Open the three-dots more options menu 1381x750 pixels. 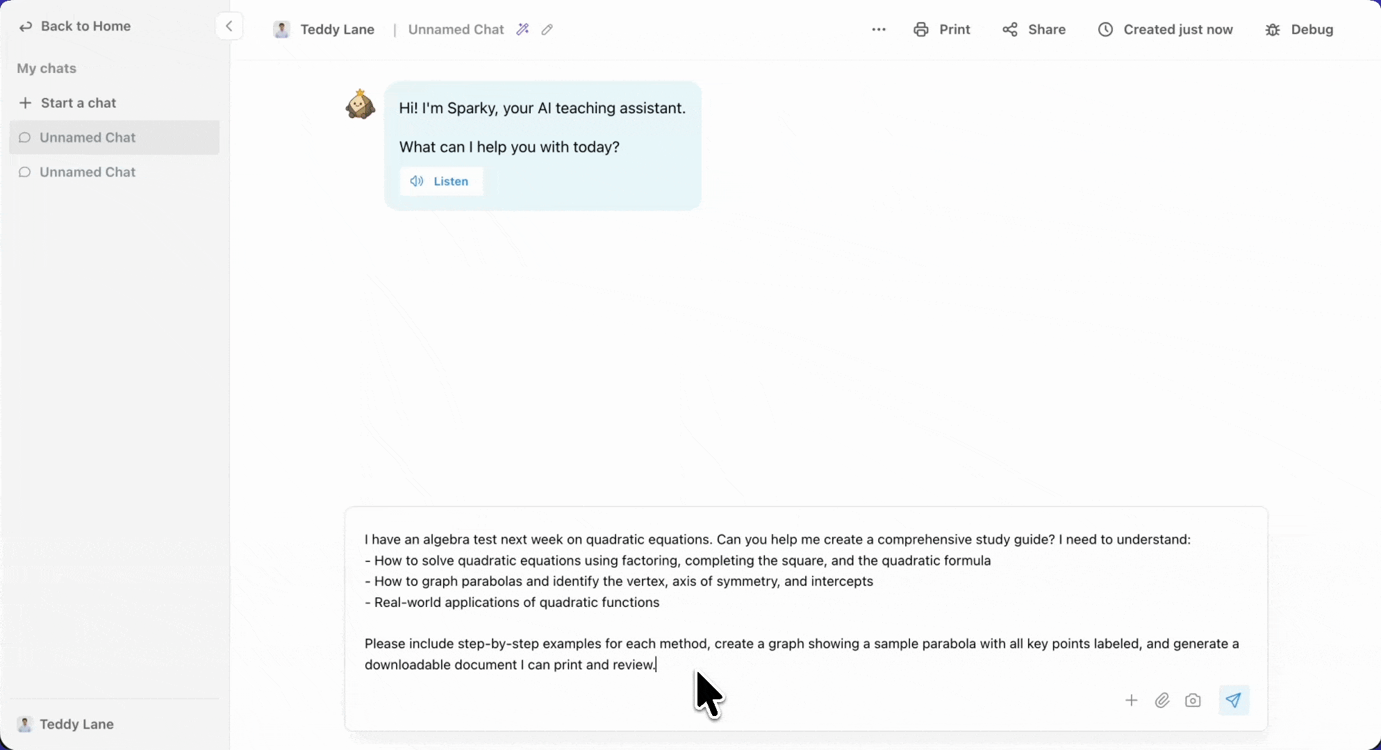pyautogui.click(x=879, y=30)
